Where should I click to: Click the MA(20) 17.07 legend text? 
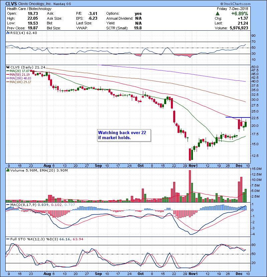point(20,71)
